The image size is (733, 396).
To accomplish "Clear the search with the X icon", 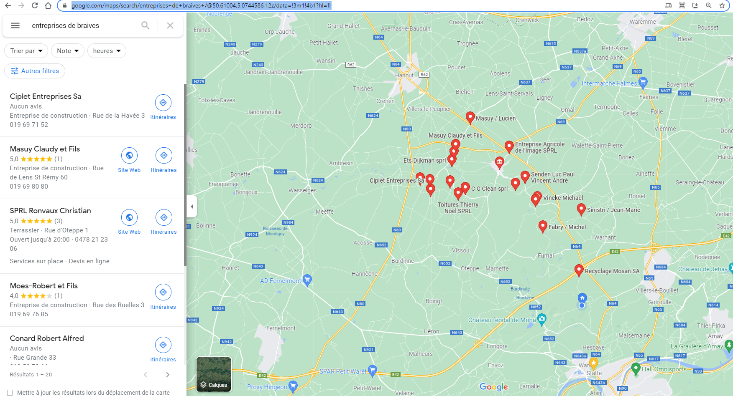I will (170, 25).
